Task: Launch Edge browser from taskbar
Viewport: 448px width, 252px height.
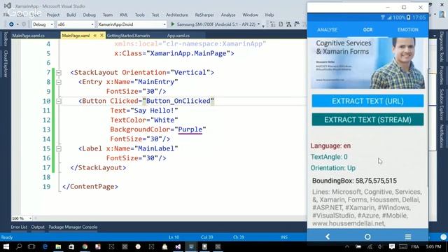Action: 45,246
